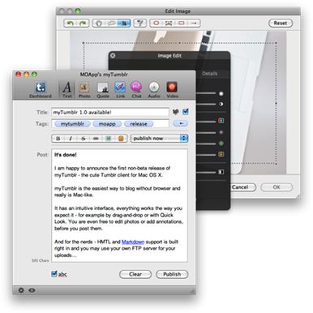Select the Text post type
The height and width of the screenshot is (313, 313).
pyautogui.click(x=66, y=90)
